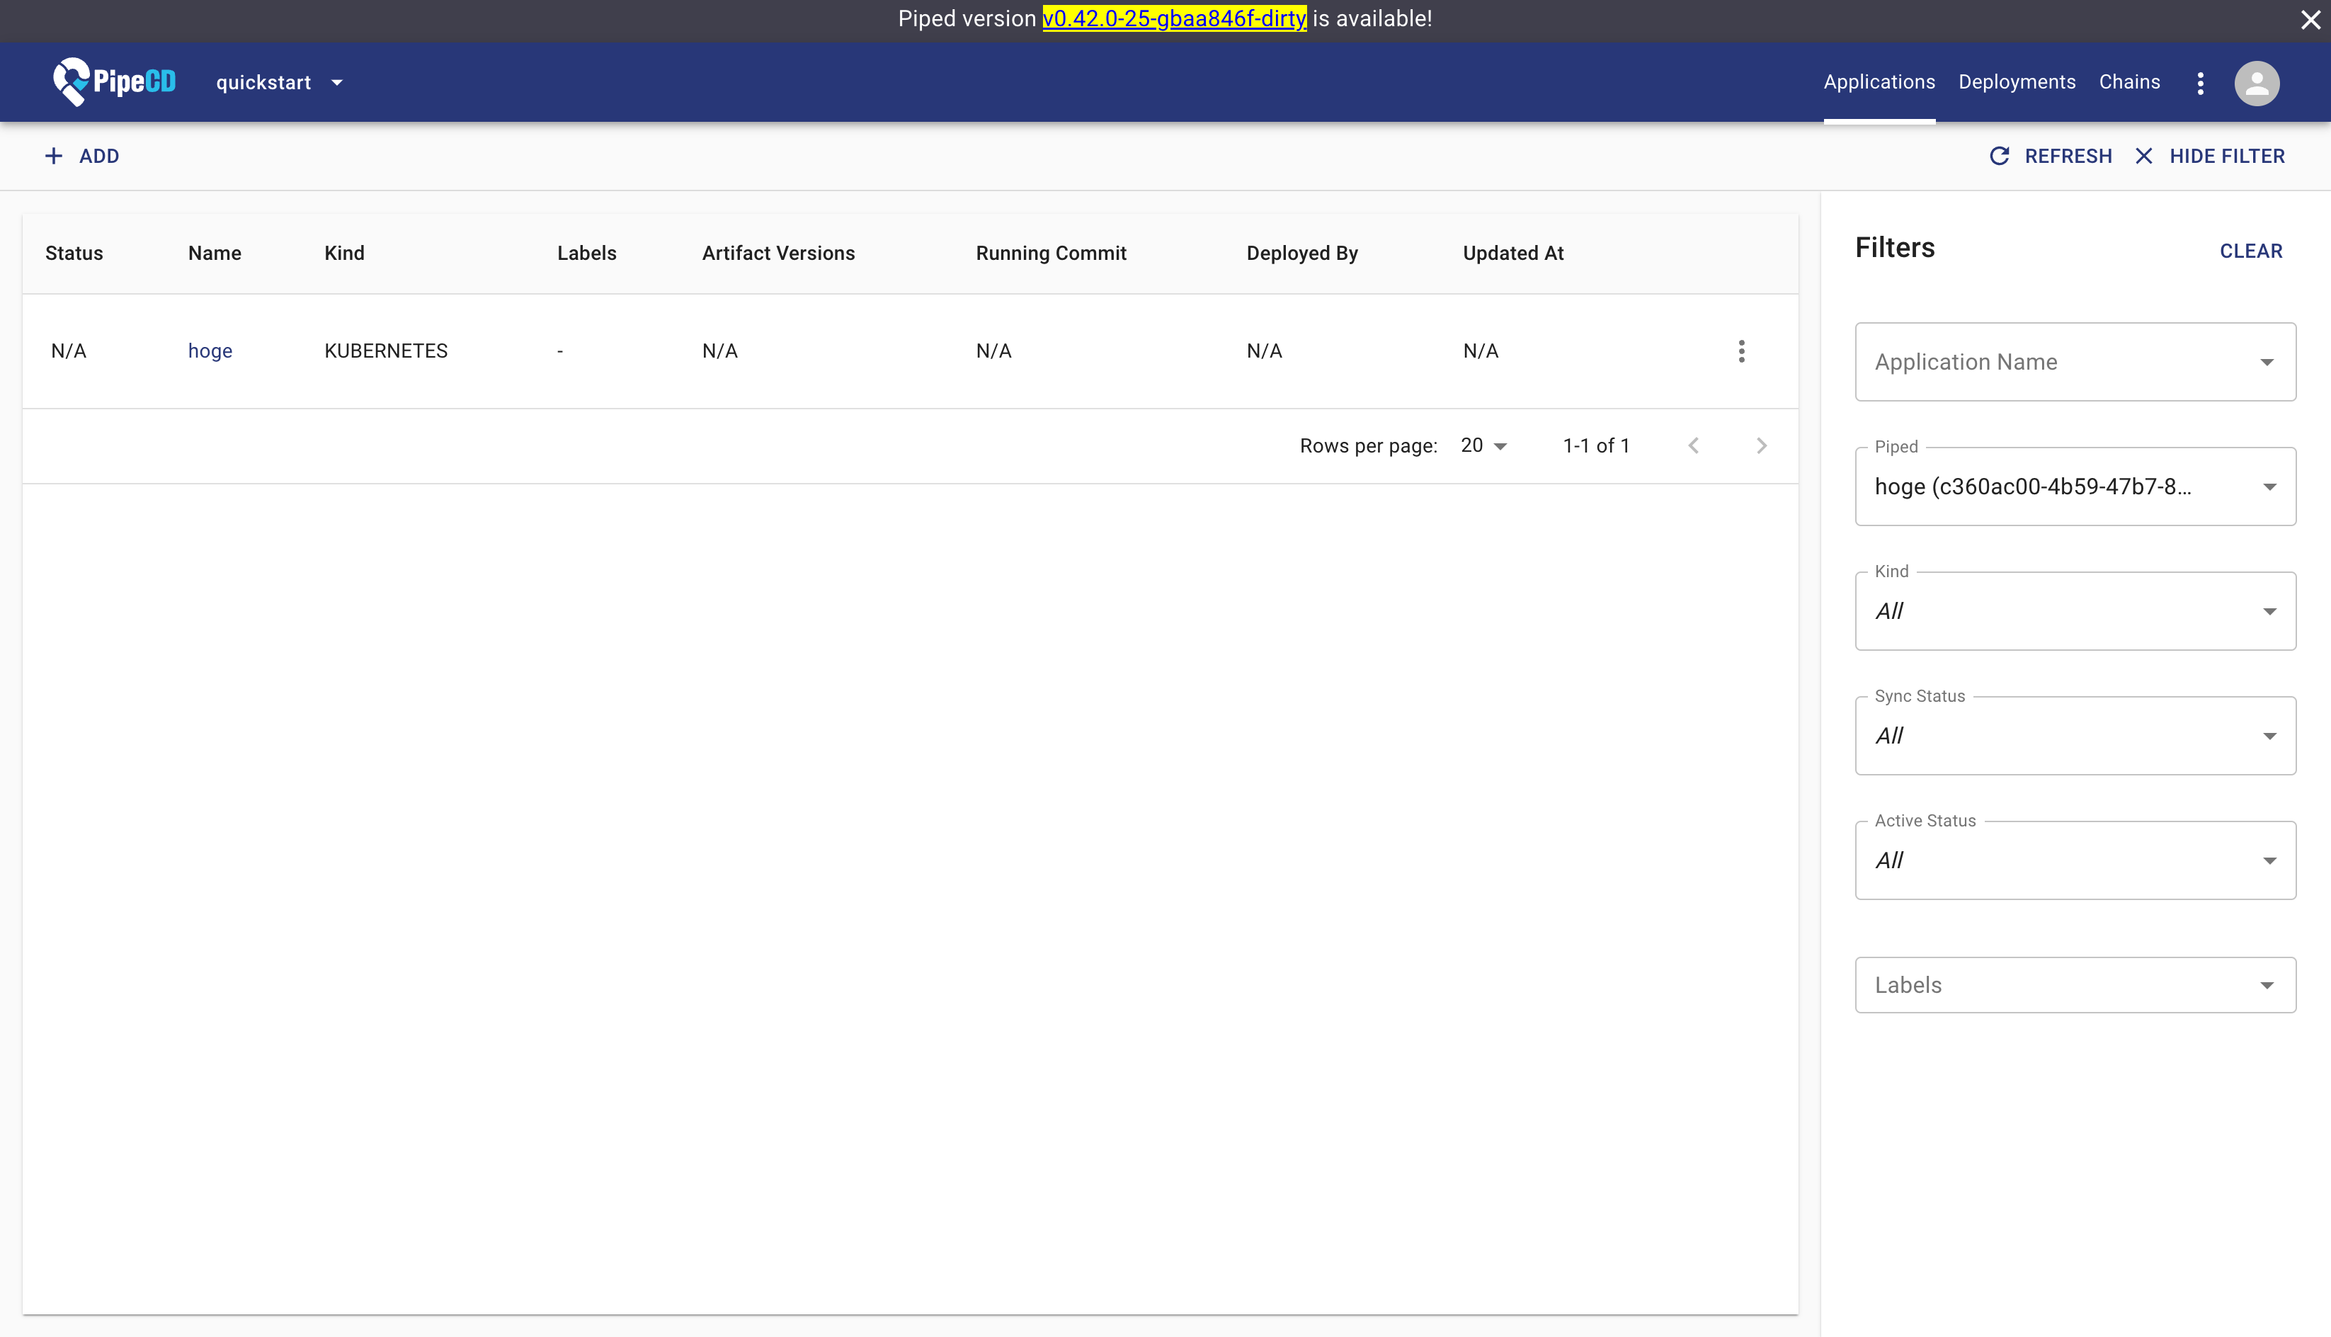
Task: Click the Name column header
Action: (x=215, y=254)
